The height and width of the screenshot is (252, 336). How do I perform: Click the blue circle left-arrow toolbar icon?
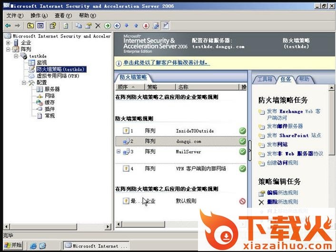point(117,26)
